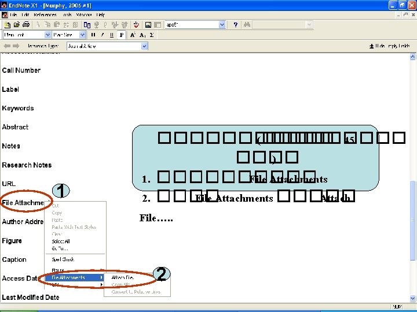Open the Plain Font dropdown
Image resolution: width=417 pixels, height=312 pixels.
pyautogui.click(x=27, y=35)
